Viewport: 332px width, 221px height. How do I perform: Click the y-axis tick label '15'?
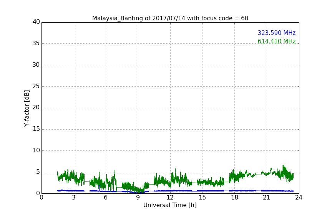click(x=36, y=129)
